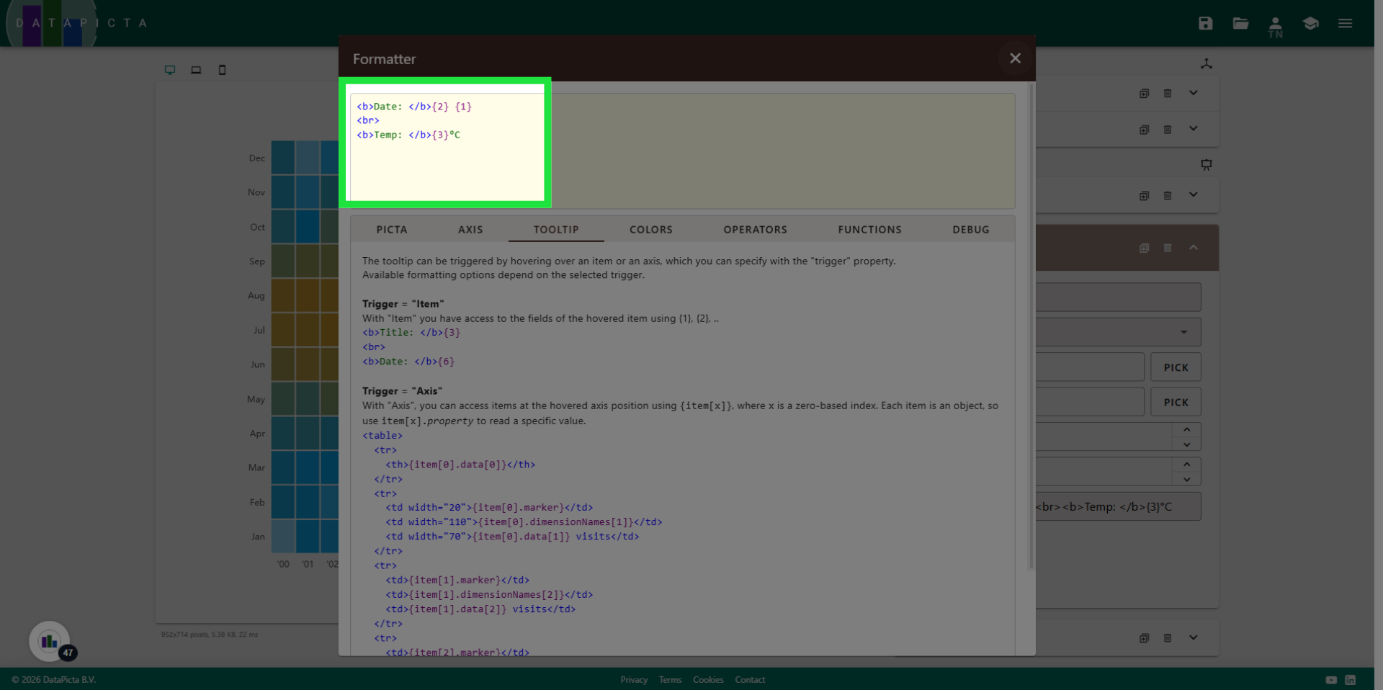Click the save icon in the top bar
This screenshot has height=690, width=1383.
[x=1205, y=23]
